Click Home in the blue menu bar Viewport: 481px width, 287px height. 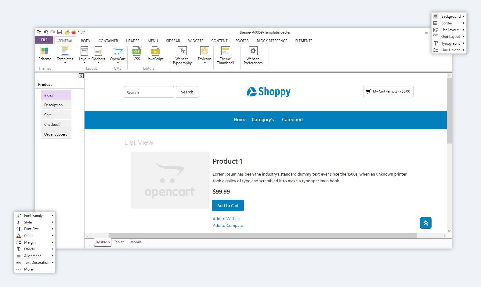240,120
